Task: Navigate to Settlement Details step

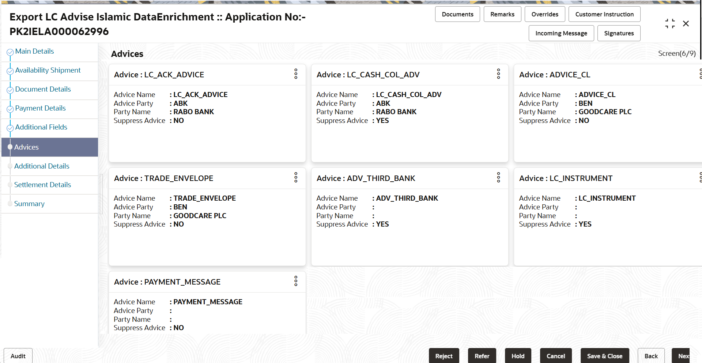Action: click(x=42, y=185)
